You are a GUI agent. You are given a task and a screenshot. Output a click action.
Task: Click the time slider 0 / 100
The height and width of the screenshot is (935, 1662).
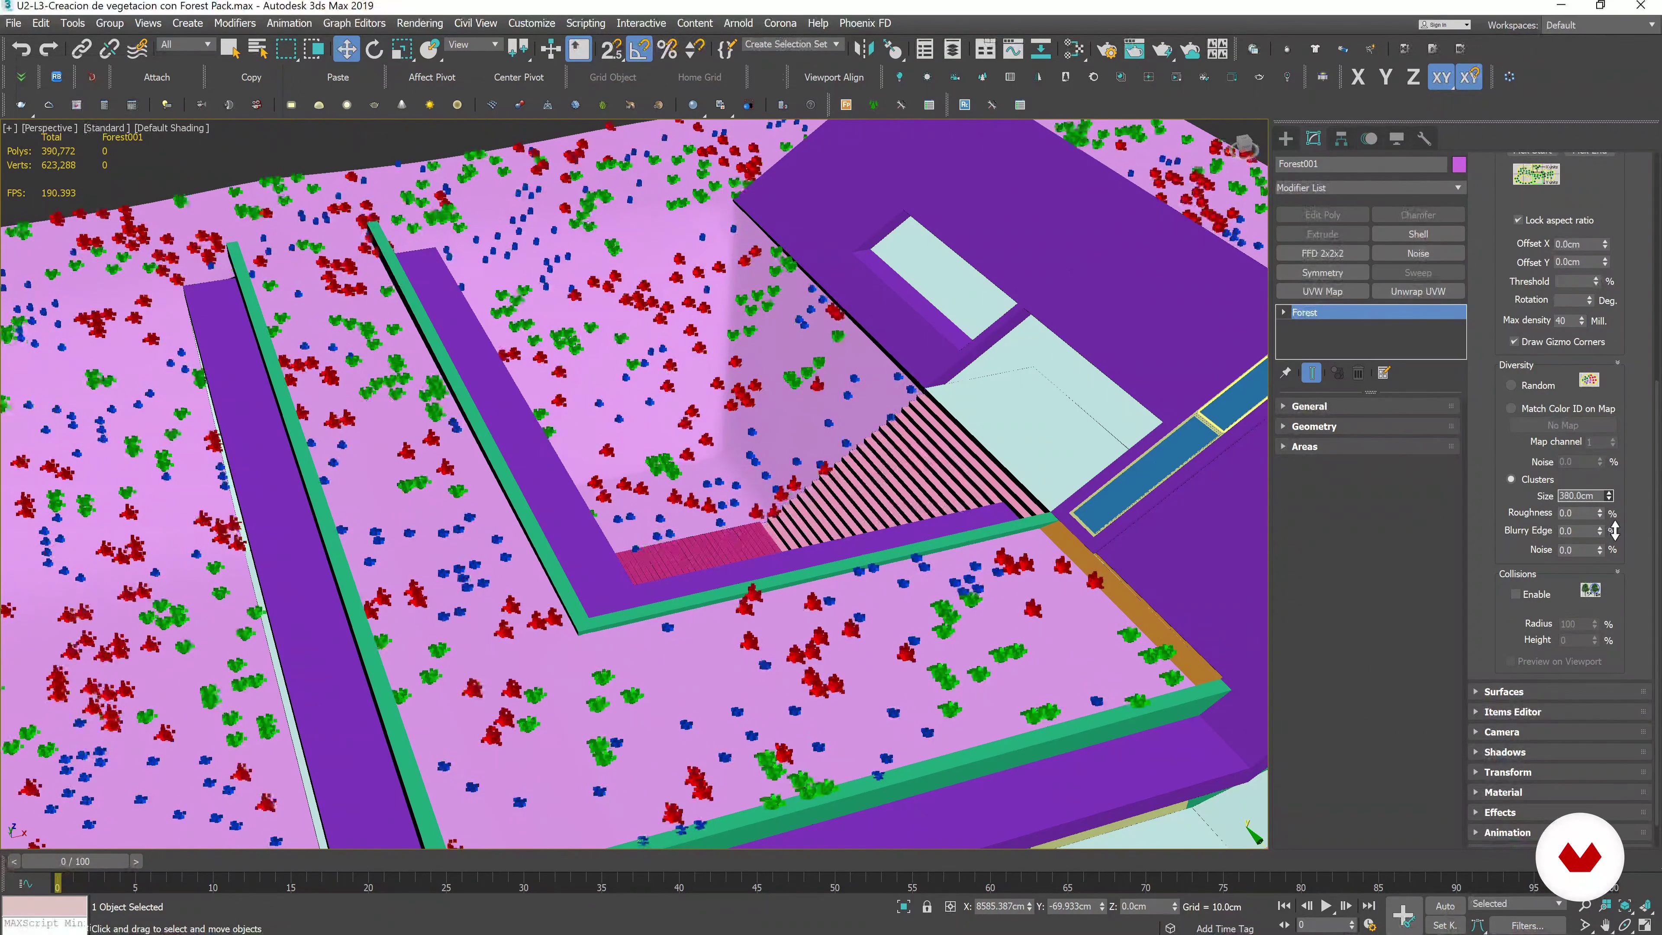[x=75, y=861]
